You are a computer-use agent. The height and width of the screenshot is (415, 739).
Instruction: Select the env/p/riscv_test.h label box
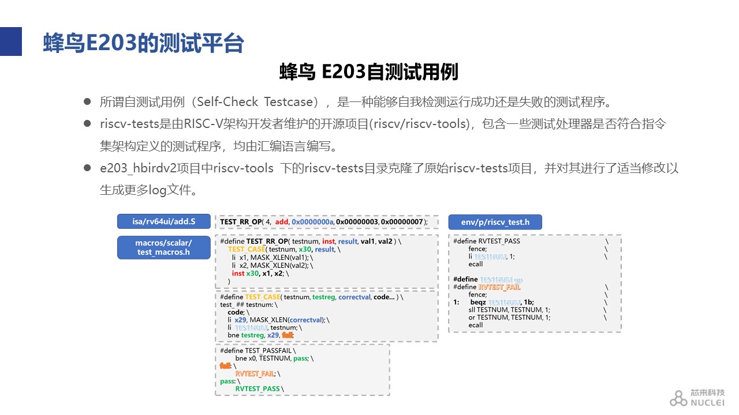tap(495, 222)
